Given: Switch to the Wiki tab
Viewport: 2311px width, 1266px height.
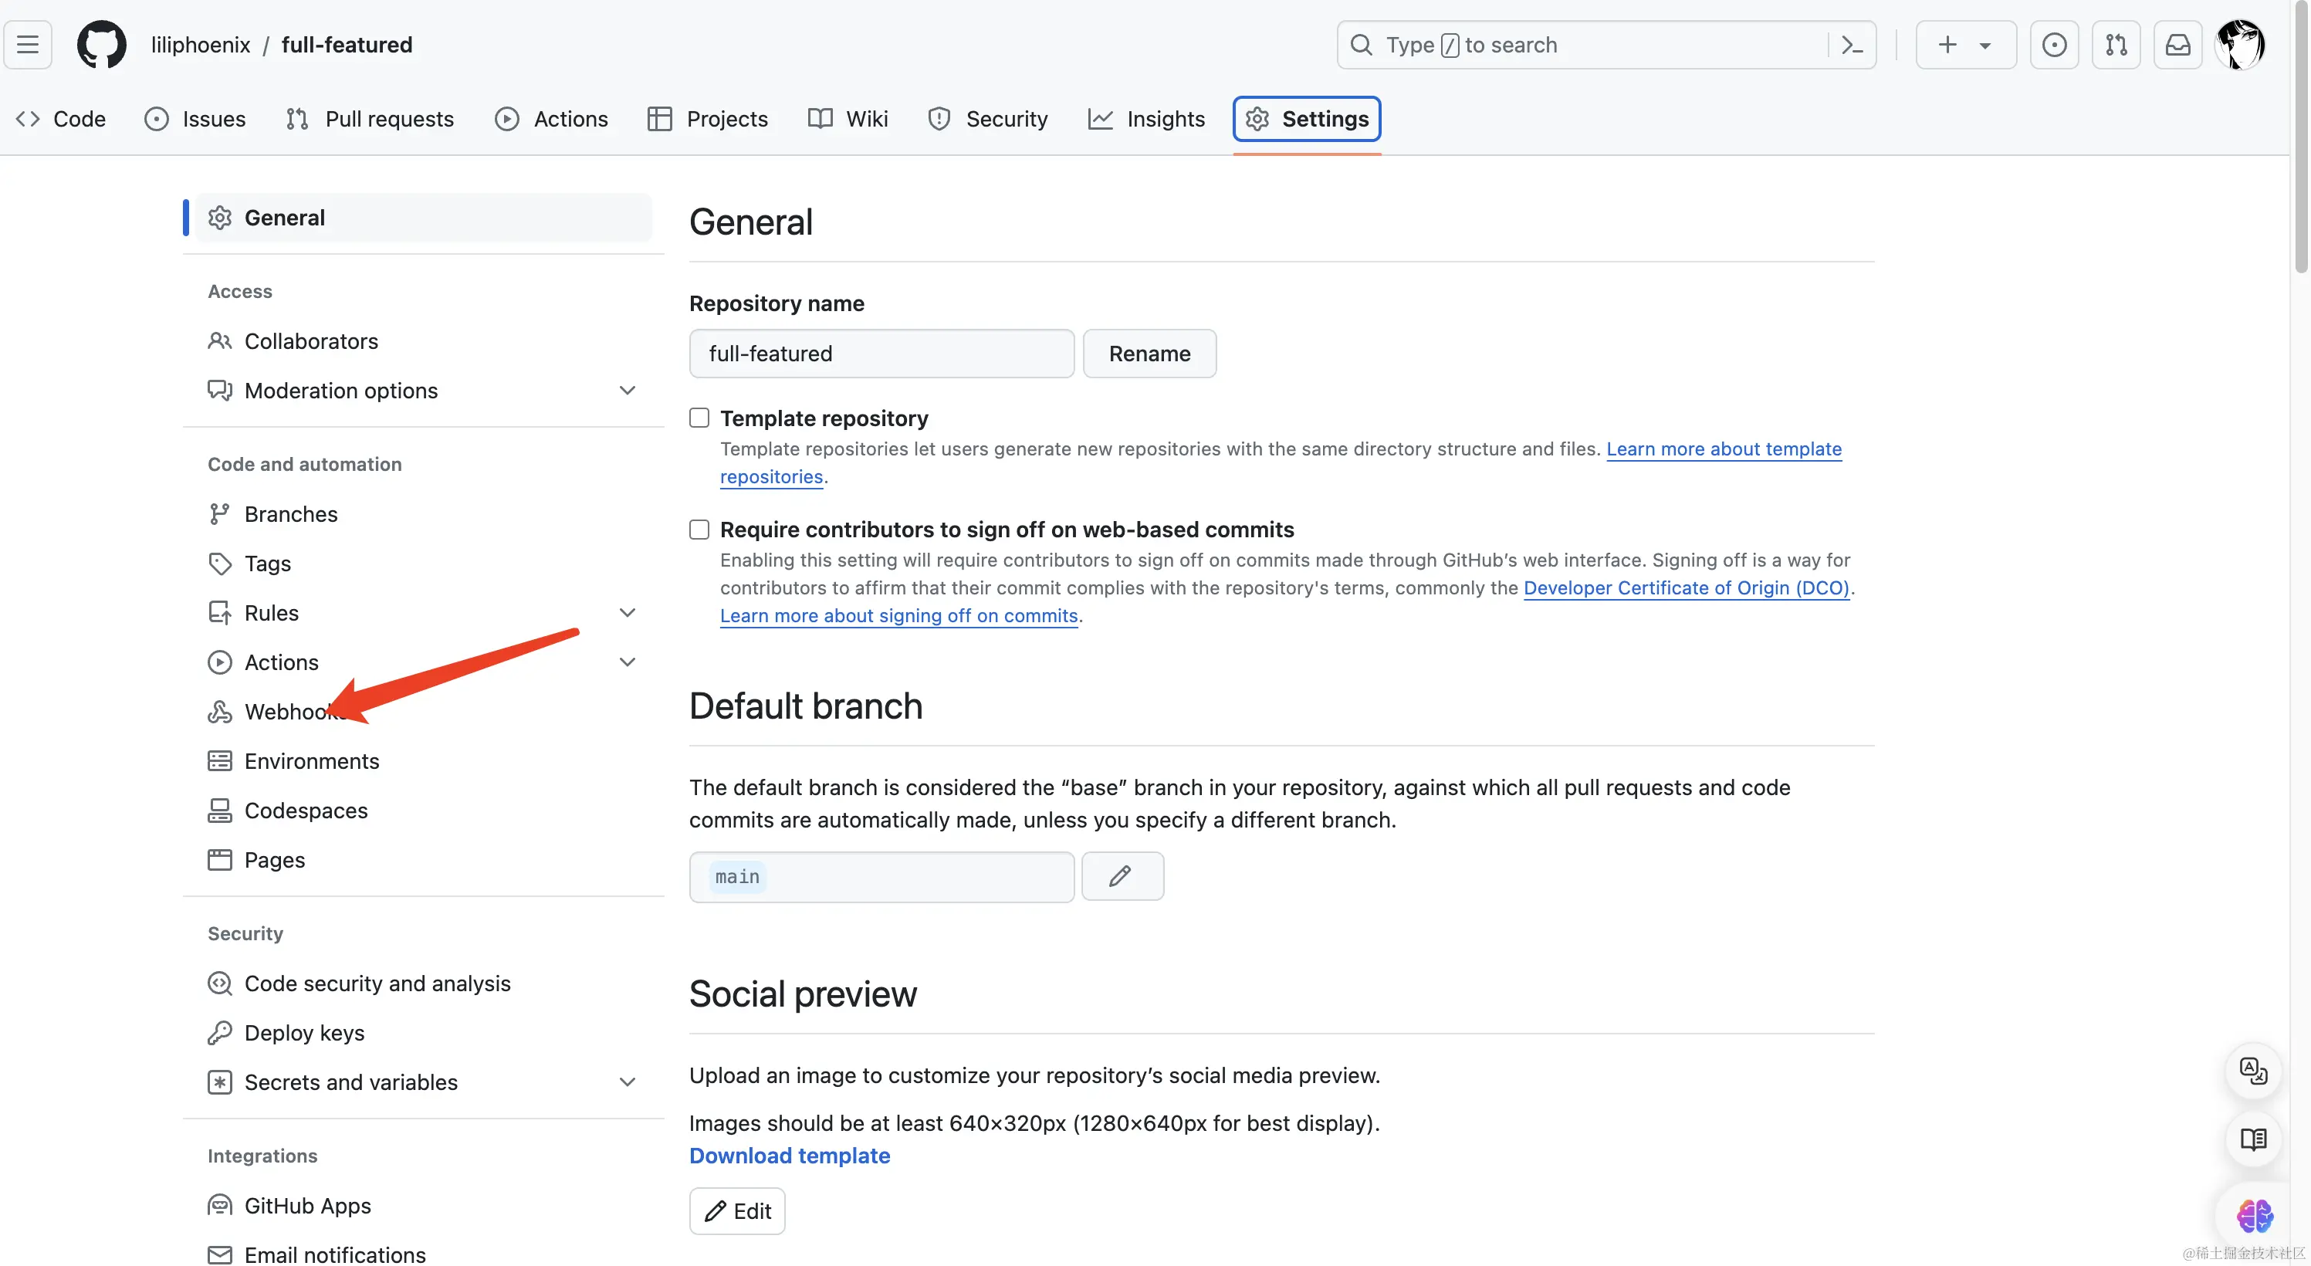Looking at the screenshot, I should (848, 118).
